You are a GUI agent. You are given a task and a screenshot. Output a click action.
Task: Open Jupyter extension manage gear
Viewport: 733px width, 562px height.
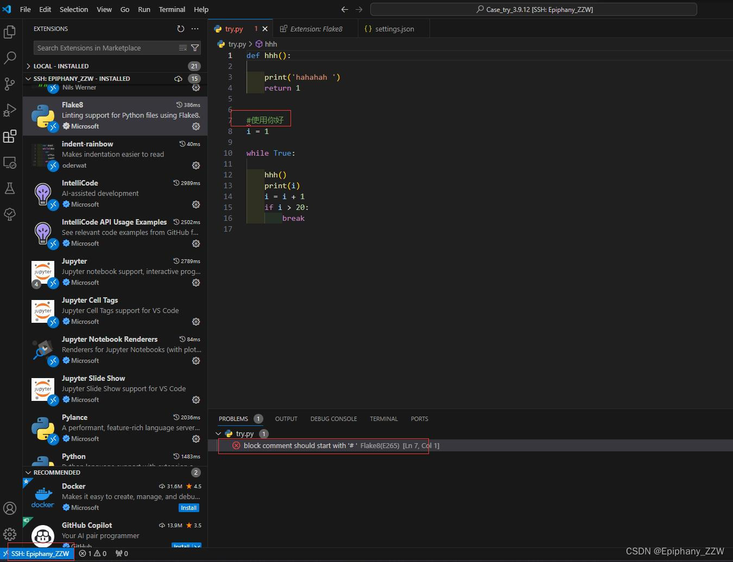pos(196,283)
